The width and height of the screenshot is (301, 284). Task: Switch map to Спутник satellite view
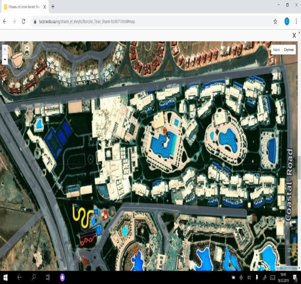point(289,50)
